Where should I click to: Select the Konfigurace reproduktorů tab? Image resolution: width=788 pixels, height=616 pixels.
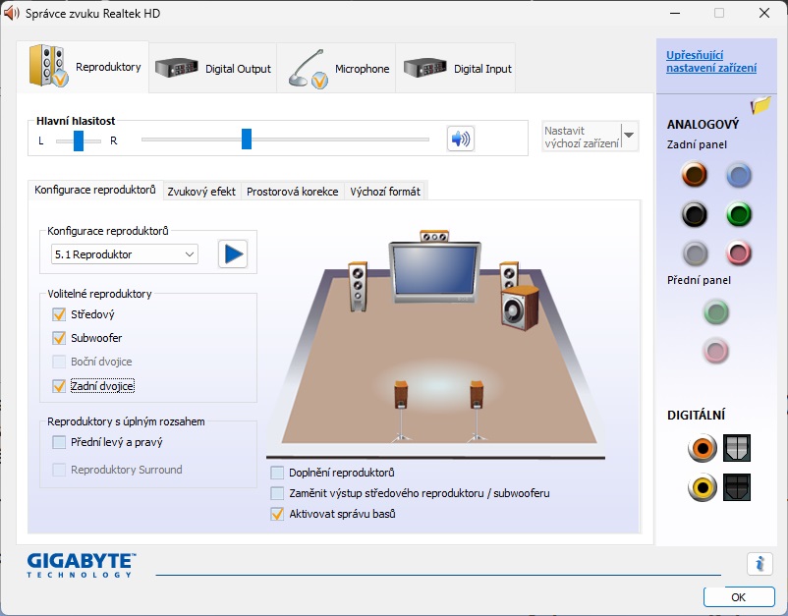(95, 190)
